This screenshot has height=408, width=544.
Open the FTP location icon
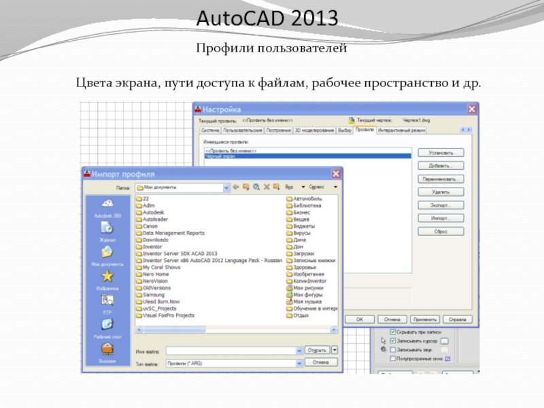click(x=107, y=301)
